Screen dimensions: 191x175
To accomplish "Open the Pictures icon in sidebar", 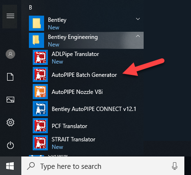I will click(x=10, y=100).
